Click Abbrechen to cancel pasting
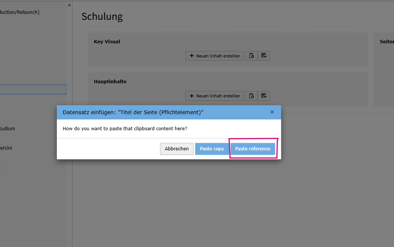 pos(177,148)
